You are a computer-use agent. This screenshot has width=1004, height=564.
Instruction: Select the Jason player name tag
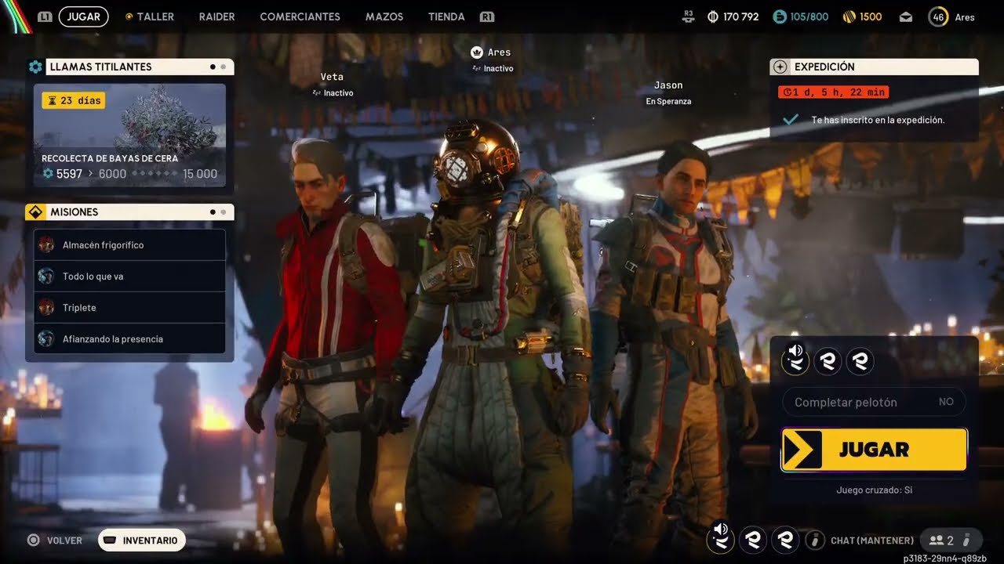668,85
